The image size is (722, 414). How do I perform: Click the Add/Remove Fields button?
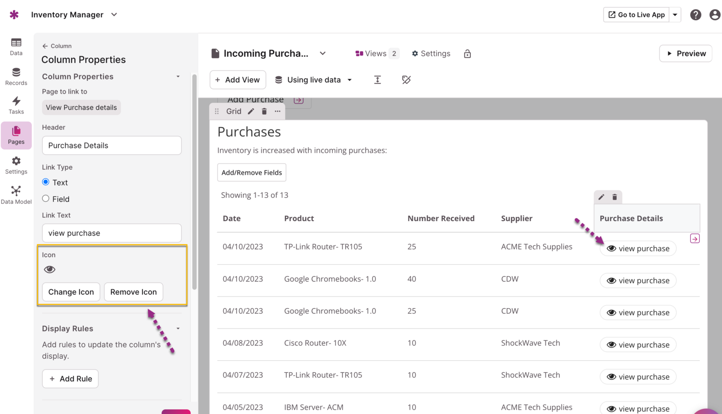(x=252, y=173)
